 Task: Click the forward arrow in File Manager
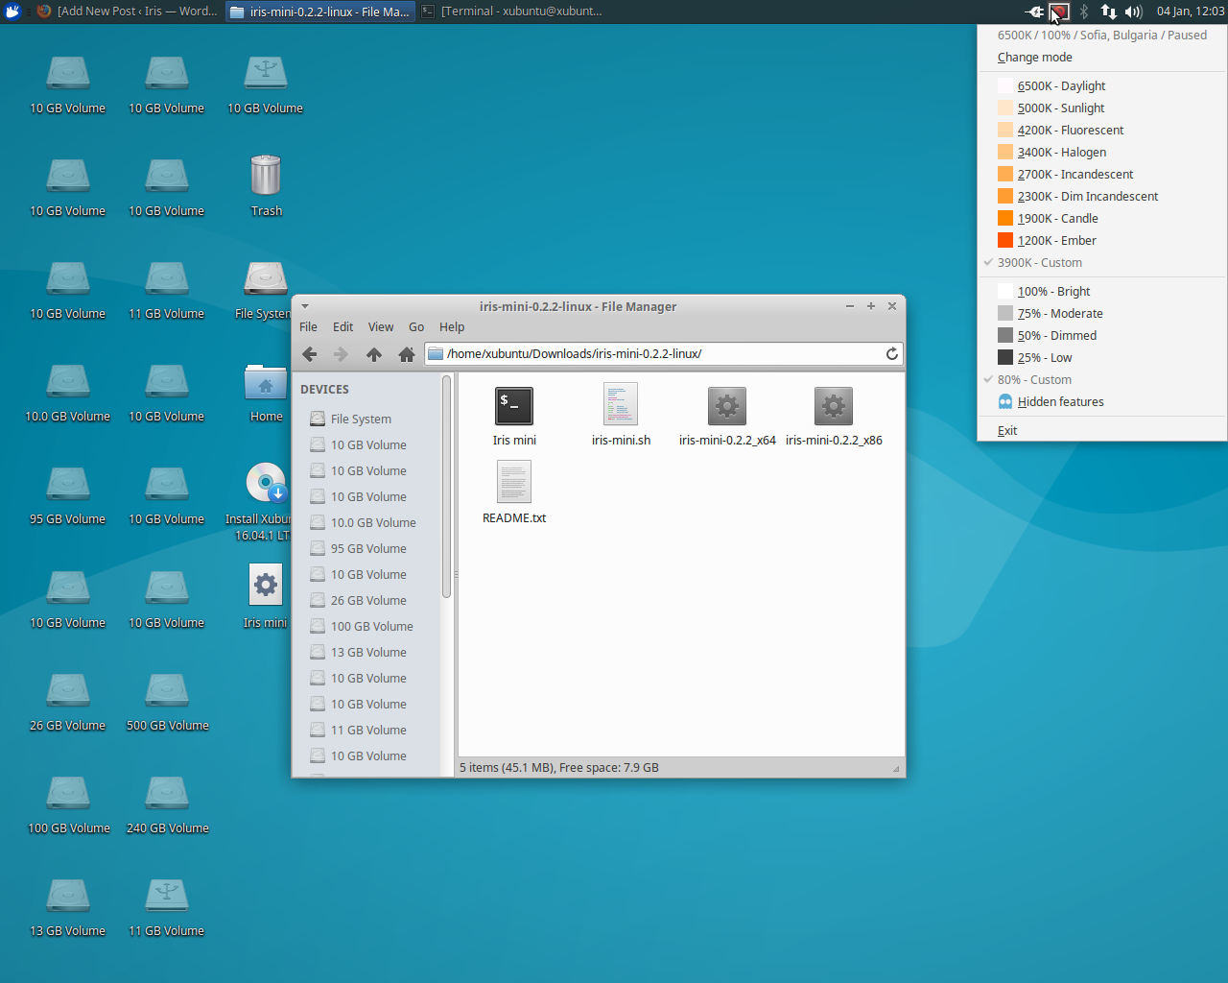341,354
